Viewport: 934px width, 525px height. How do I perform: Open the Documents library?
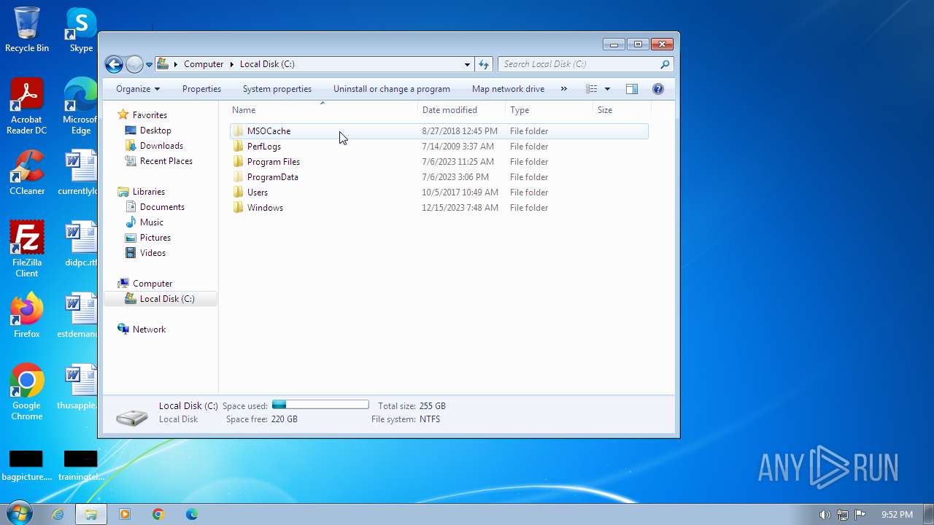pyautogui.click(x=162, y=207)
